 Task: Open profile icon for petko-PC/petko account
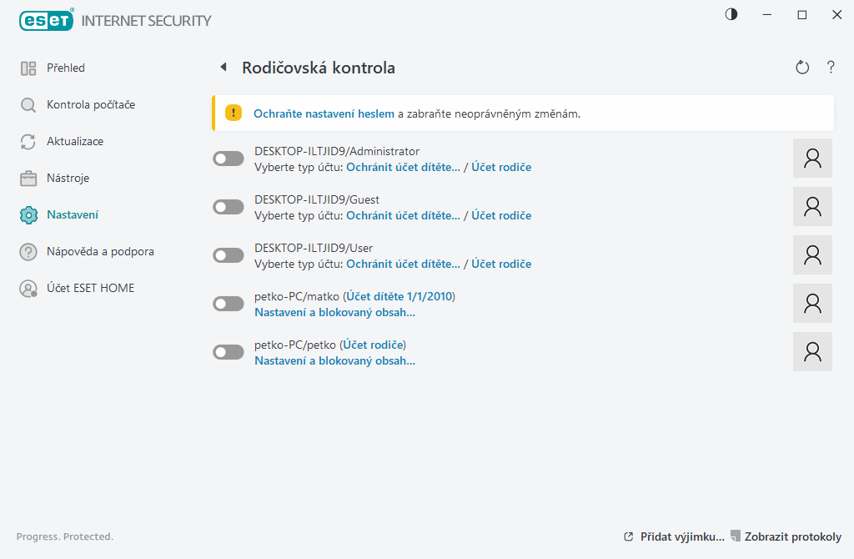click(x=811, y=351)
